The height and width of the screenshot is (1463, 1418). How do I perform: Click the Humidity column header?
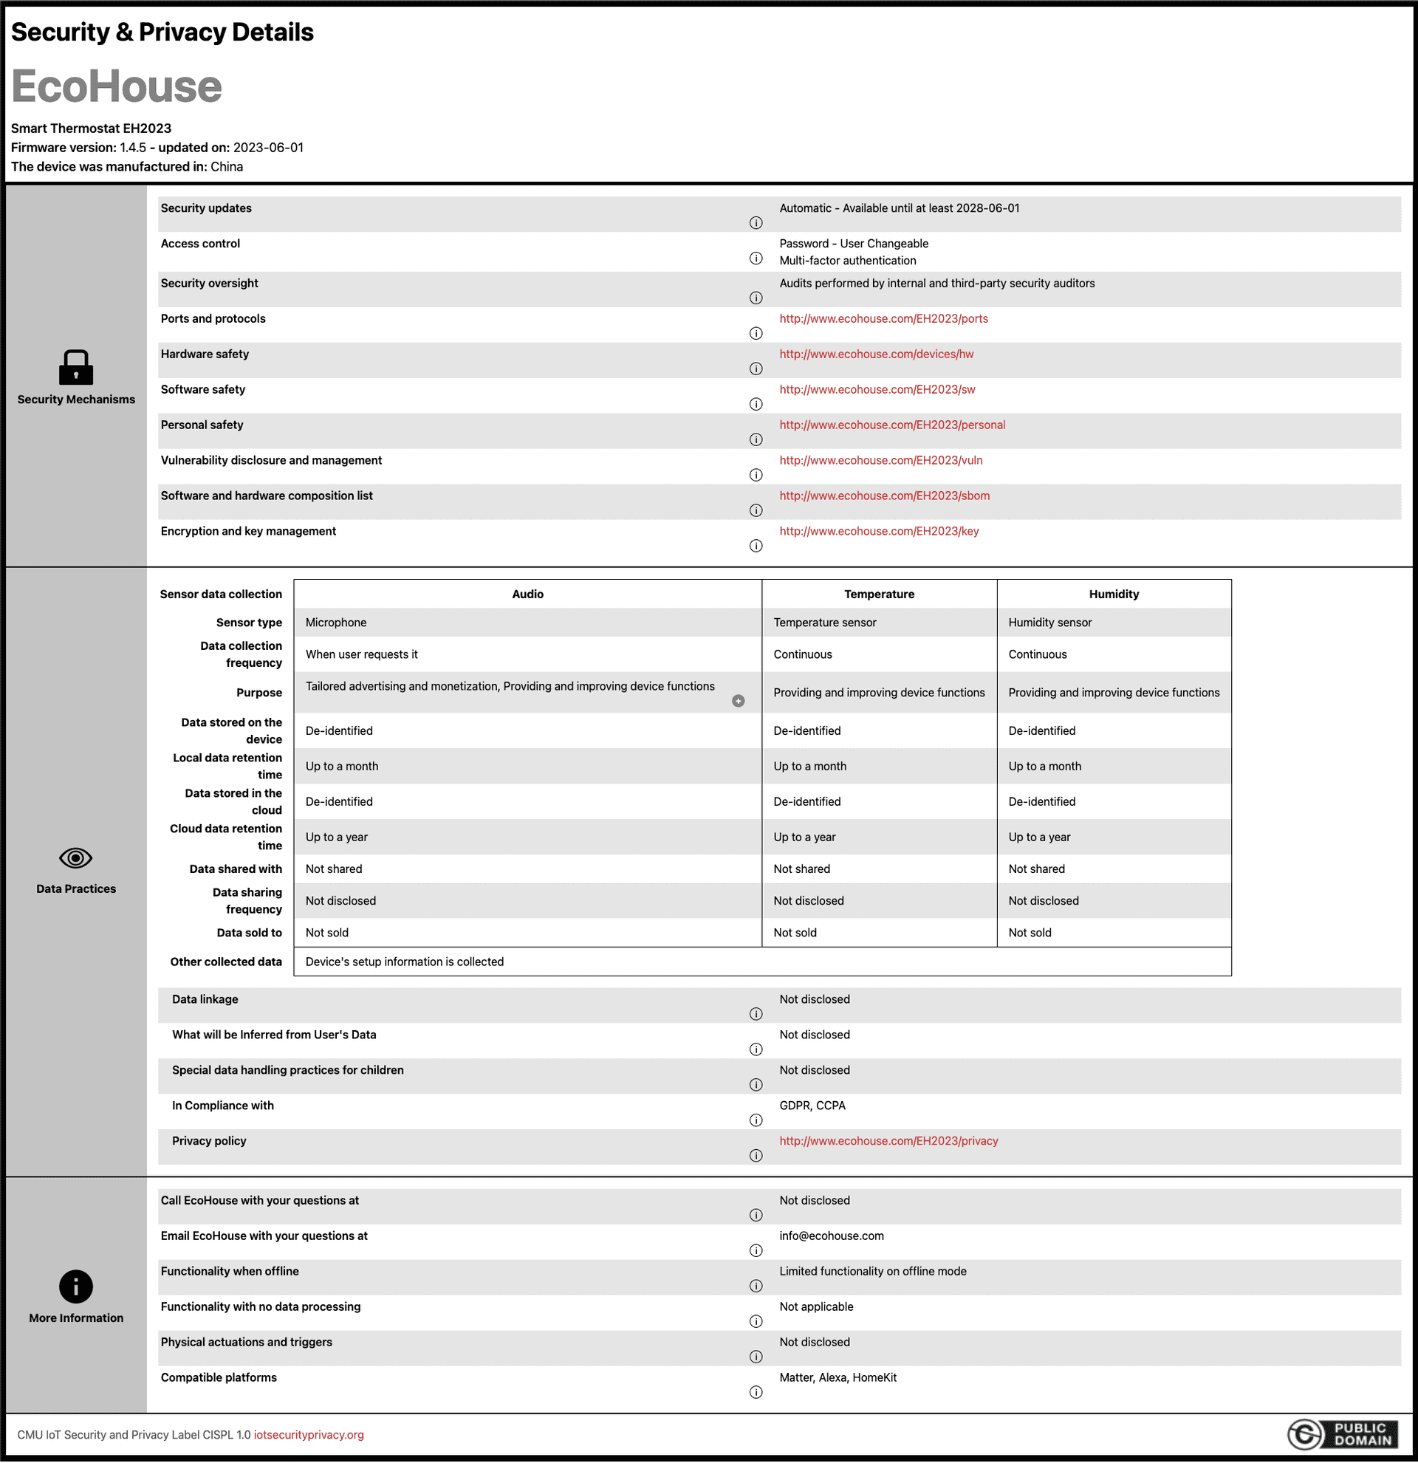tap(1114, 595)
